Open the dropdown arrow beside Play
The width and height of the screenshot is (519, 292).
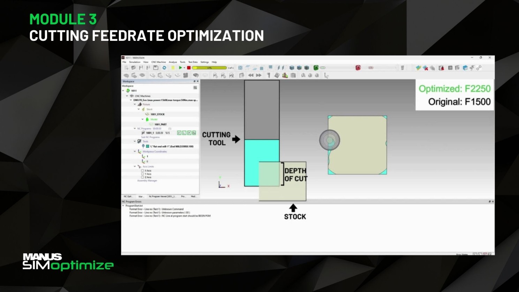(184, 68)
